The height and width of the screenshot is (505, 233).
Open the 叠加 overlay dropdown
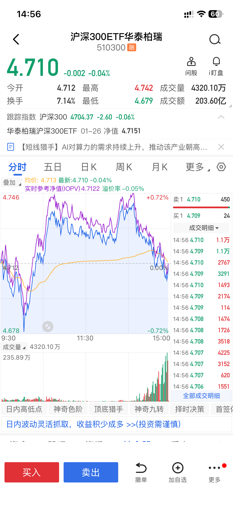point(12,183)
